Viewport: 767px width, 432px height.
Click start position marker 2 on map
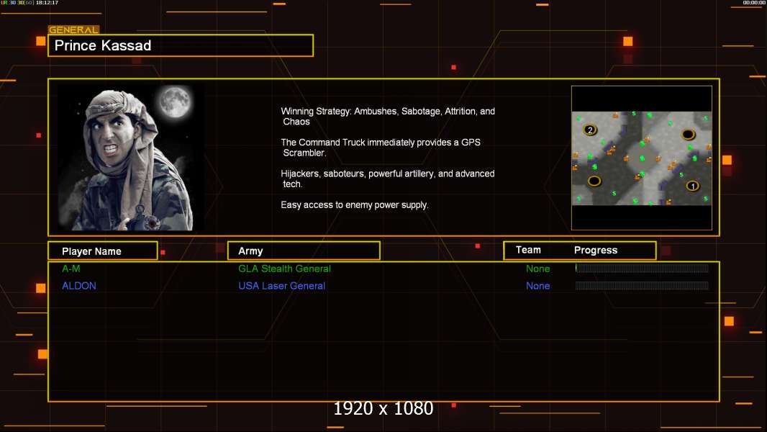click(x=590, y=130)
